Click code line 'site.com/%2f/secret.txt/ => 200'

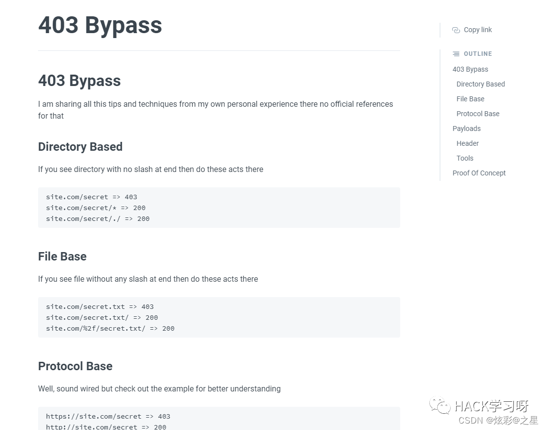click(x=110, y=328)
